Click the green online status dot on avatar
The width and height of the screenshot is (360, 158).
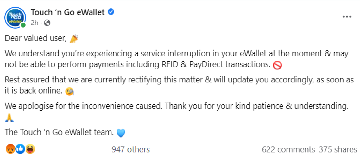coord(23,25)
